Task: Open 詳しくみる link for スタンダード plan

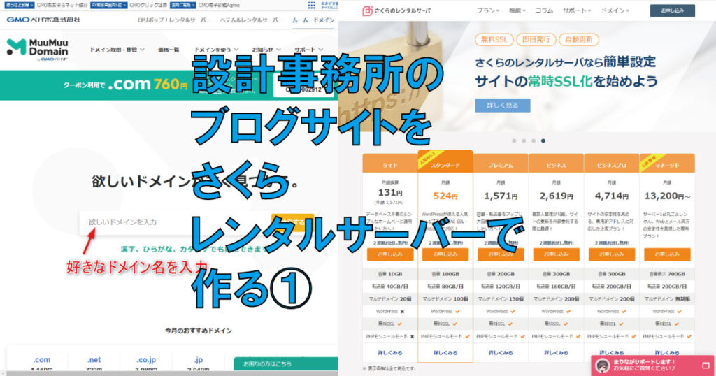Action: (445, 353)
